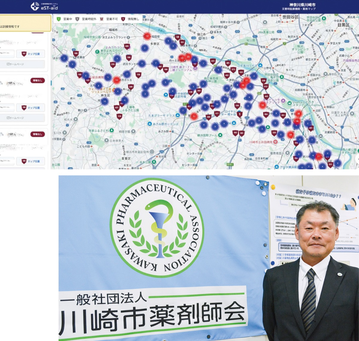This screenshot has height=341, width=359.
Task: Open red cluster 24 on the map
Action: pyautogui.click(x=290, y=135)
